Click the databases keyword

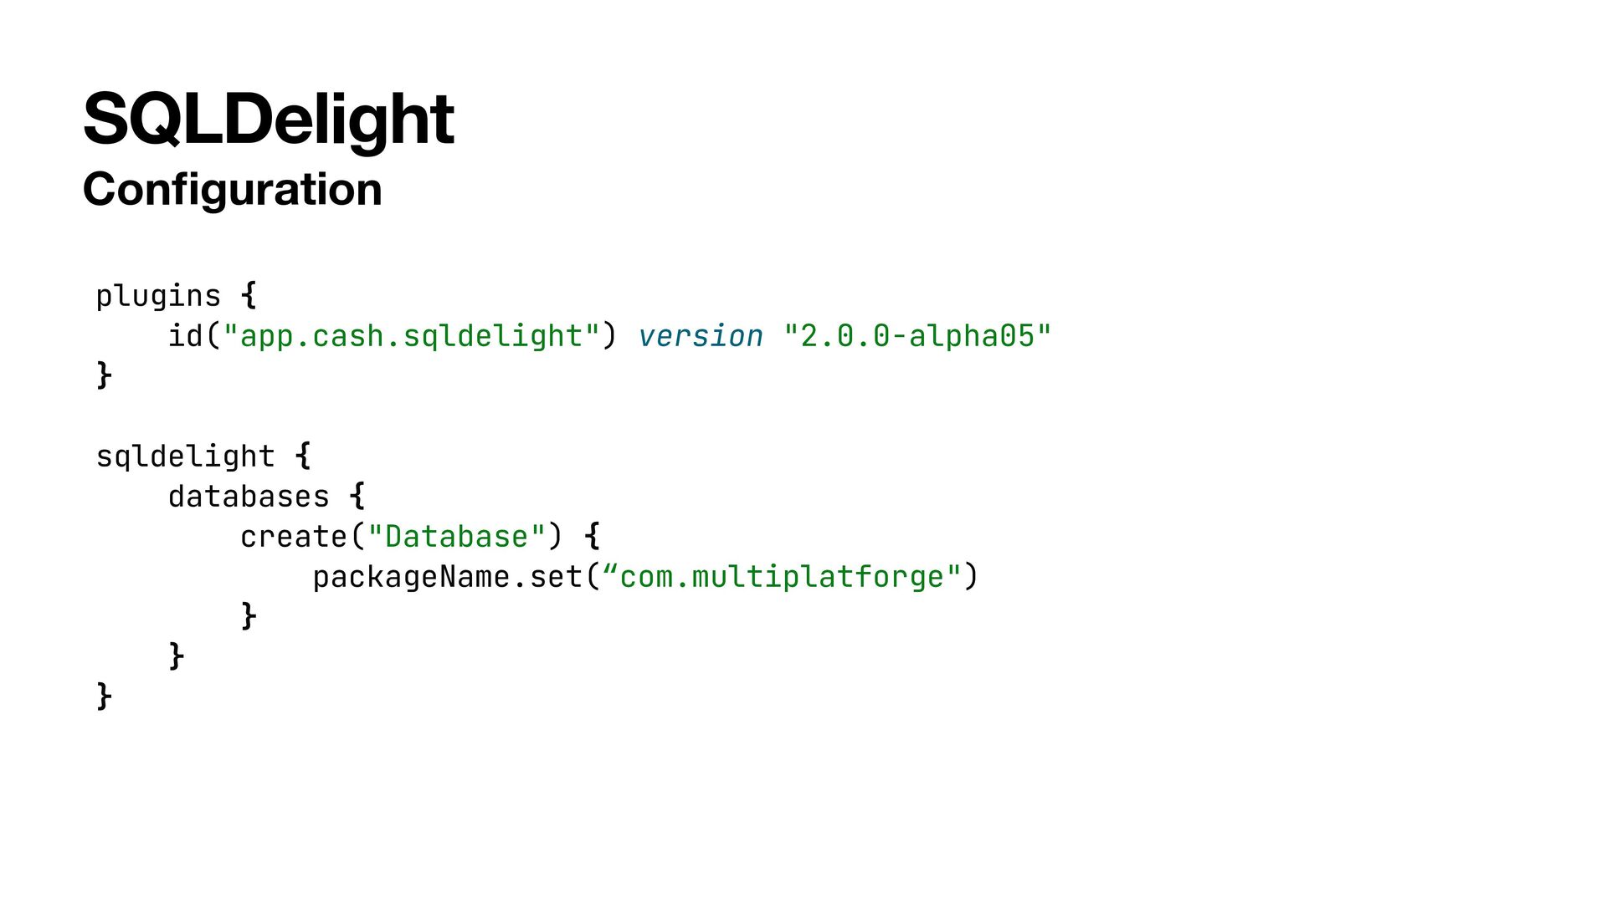click(249, 497)
